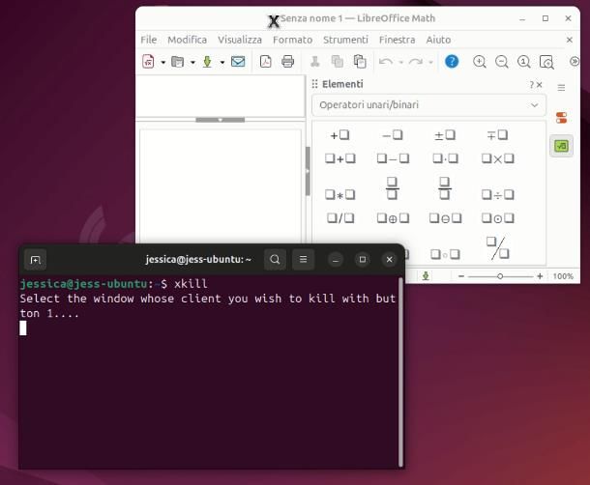Click the document save status bar icon
This screenshot has height=485, width=590.
(426, 276)
